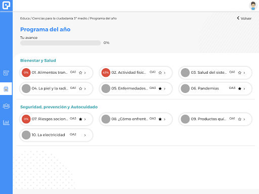This screenshot has width=259, height=194.
Task: Open the group of students sidebar icon
Action: click(x=6, y=106)
